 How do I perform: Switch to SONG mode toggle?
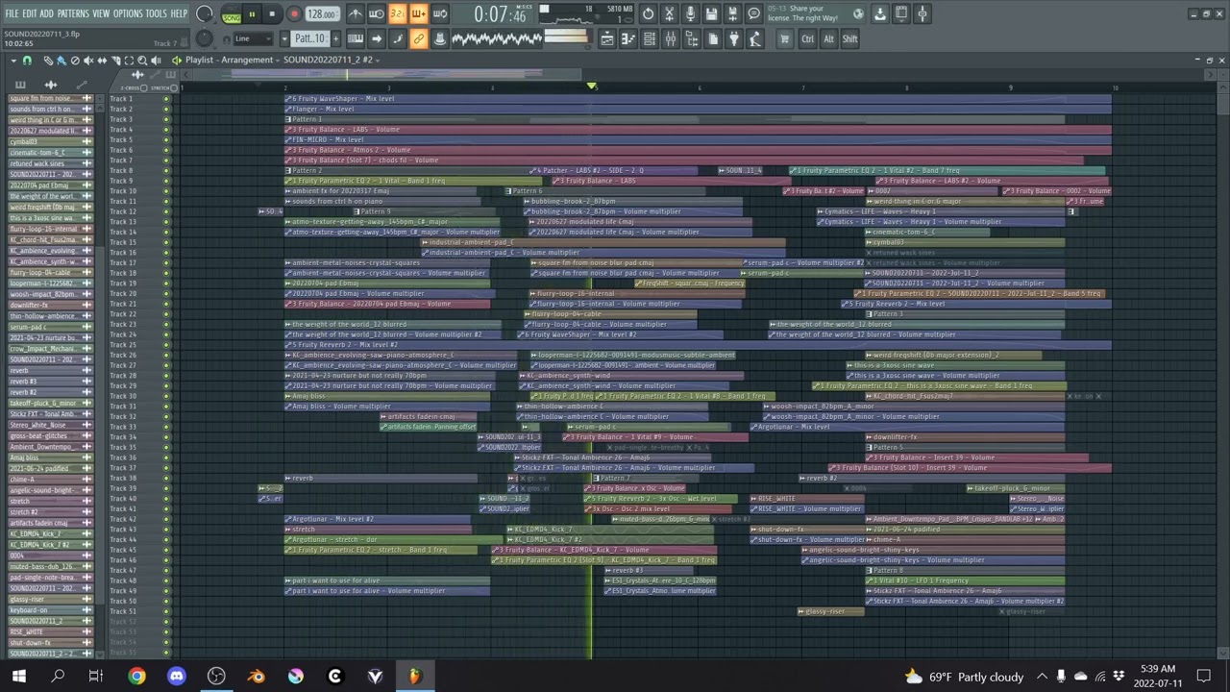(232, 18)
